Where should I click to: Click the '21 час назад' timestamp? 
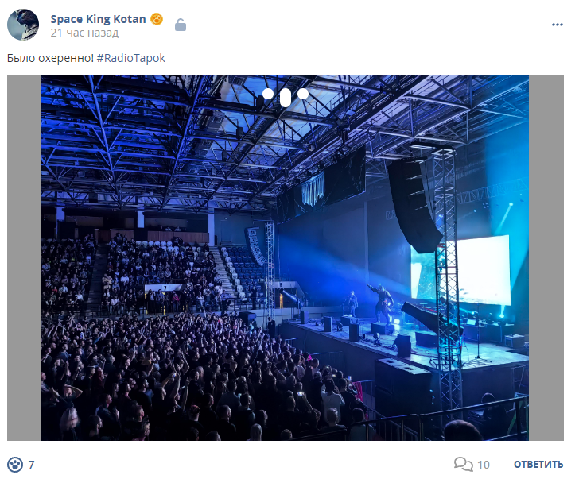pos(84,33)
